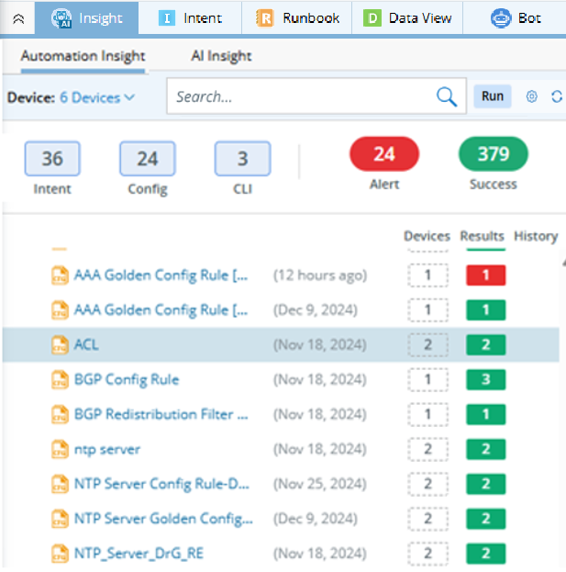Image resolution: width=566 pixels, height=572 pixels.
Task: Click config icon beside NTP Server Golden Config
Action: tap(60, 519)
